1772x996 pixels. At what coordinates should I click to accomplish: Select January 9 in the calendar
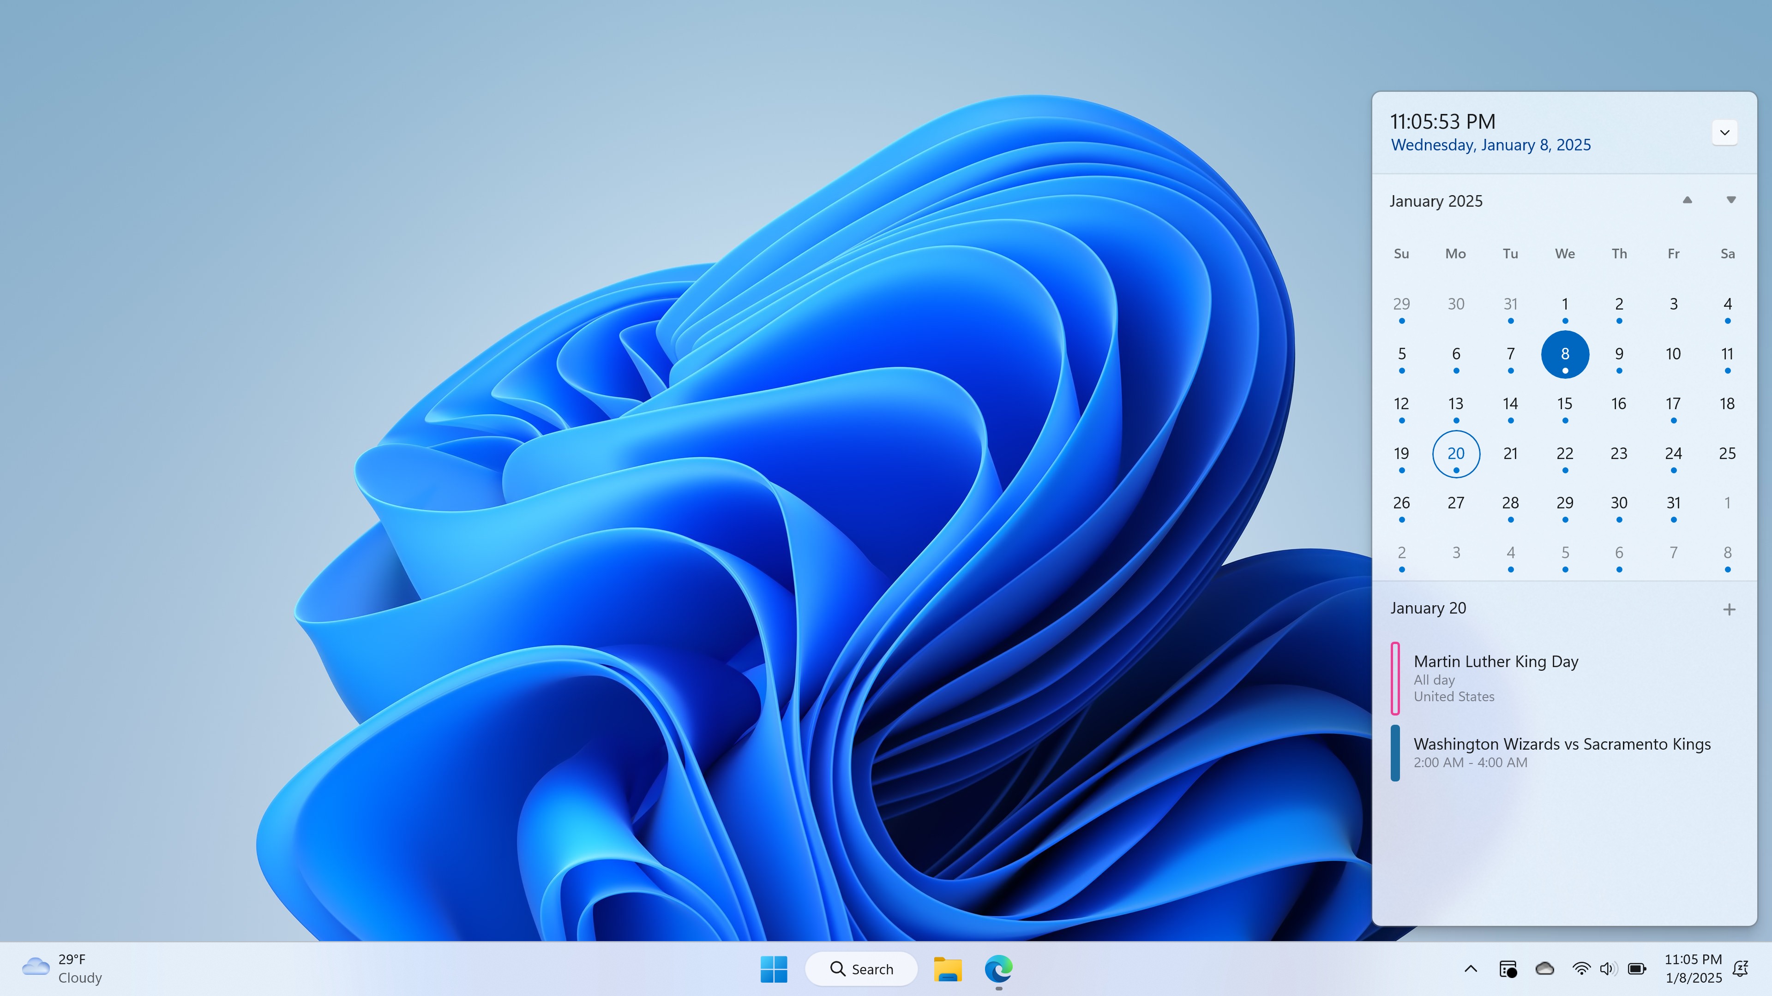[x=1619, y=354]
